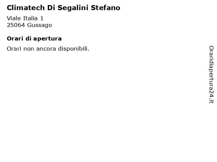Click the street number 1

tap(42, 18)
